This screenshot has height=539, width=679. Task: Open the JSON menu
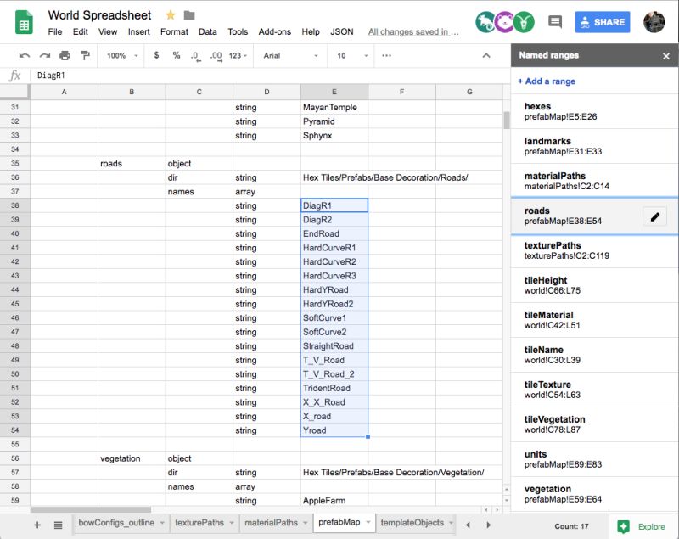(340, 31)
